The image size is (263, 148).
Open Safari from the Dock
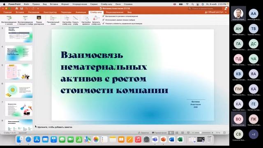tap(28, 139)
